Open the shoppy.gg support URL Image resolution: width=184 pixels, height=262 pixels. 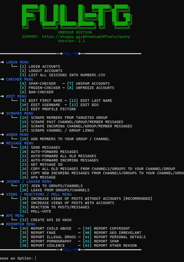point(86,37)
